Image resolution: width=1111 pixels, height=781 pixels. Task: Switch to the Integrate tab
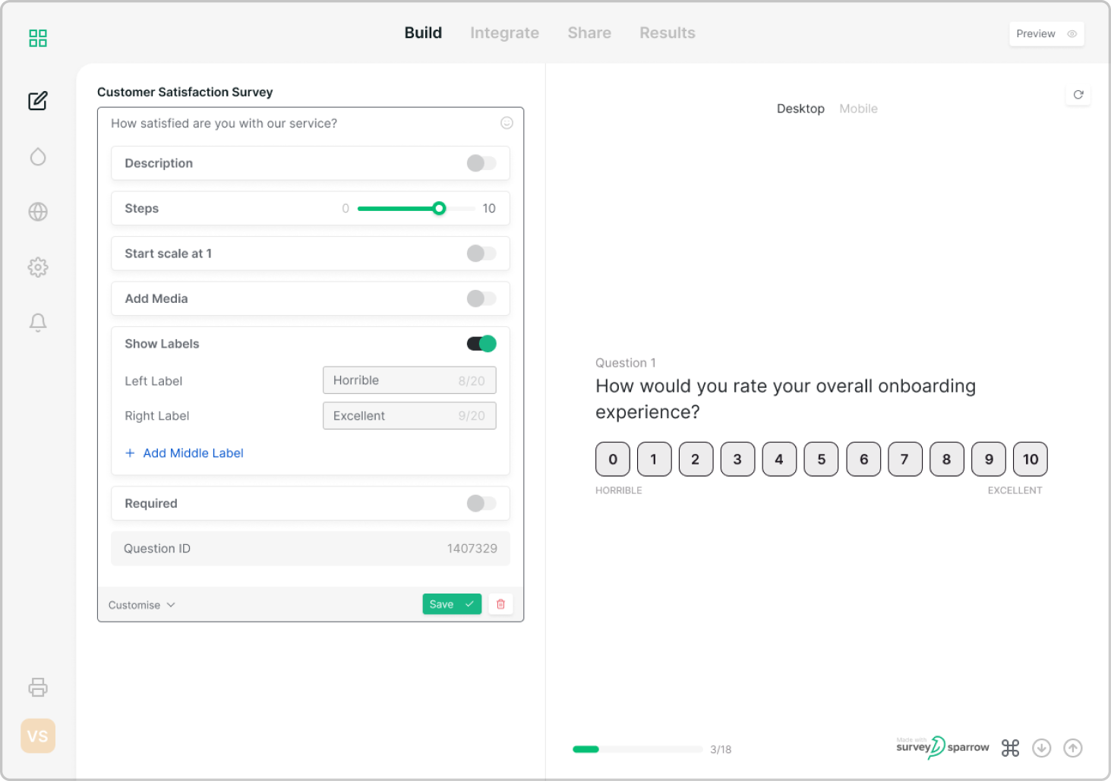click(x=504, y=33)
